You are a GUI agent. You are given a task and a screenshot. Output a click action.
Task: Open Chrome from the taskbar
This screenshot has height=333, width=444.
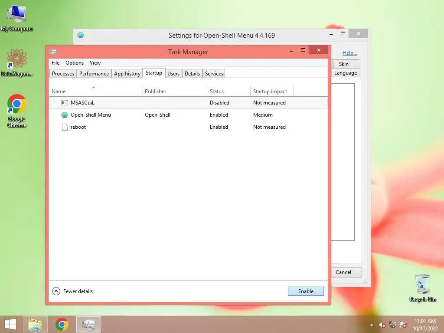[62, 324]
